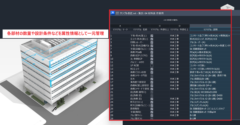Select description コンクリート打放し in row 12
The image size is (240, 125).
(x=210, y=65)
